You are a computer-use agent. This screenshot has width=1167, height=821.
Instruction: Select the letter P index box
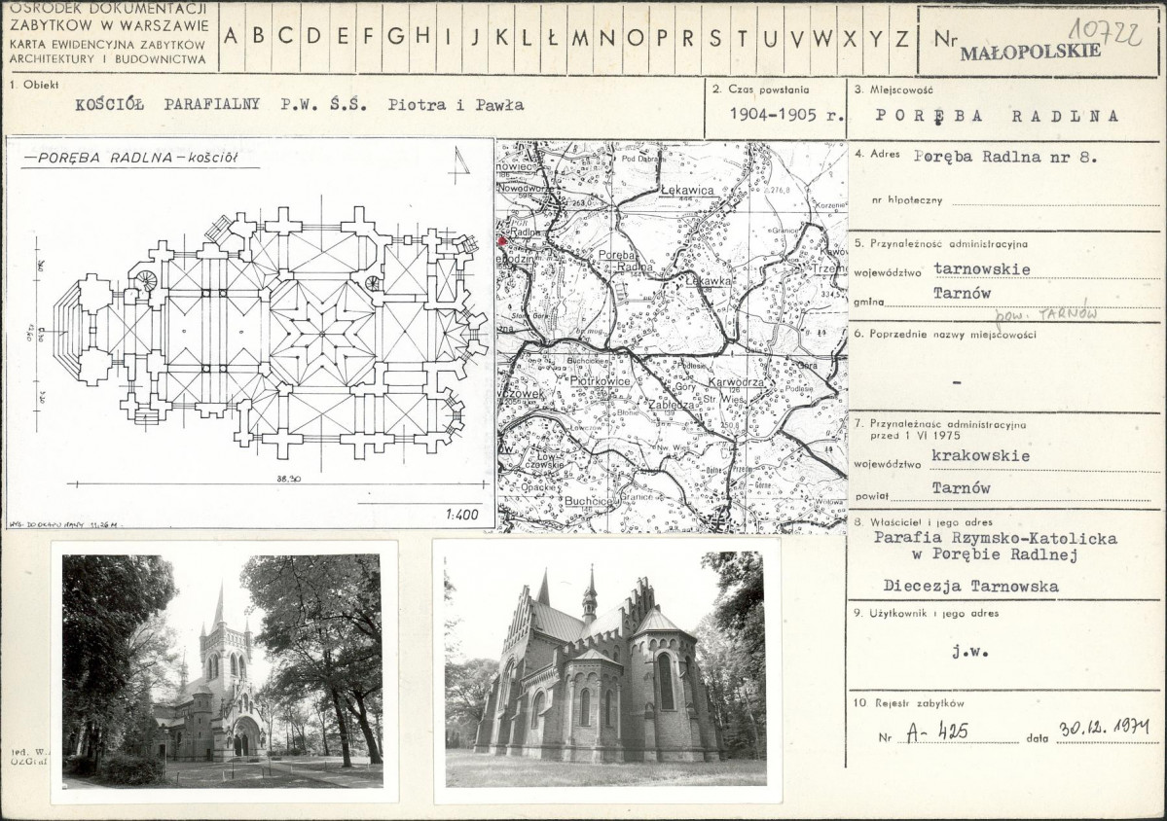coord(662,37)
